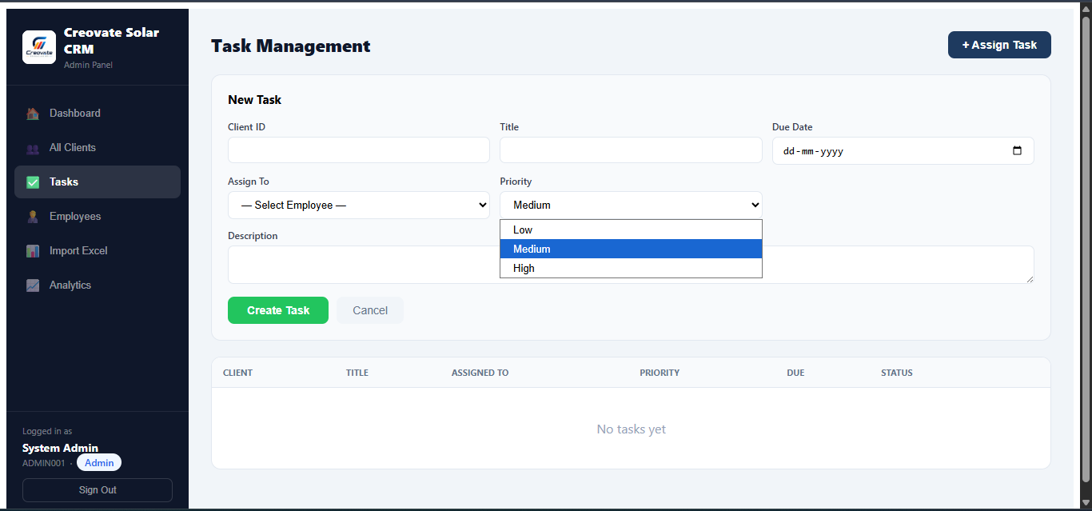Screen dimensions: 1092x511
Task: Choose High priority option
Action: click(x=631, y=268)
